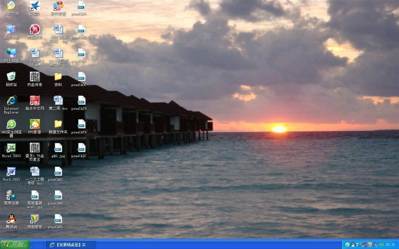Open the 腾讯QQ penguin icon
This screenshot has height=249, width=399.
pyautogui.click(x=11, y=218)
